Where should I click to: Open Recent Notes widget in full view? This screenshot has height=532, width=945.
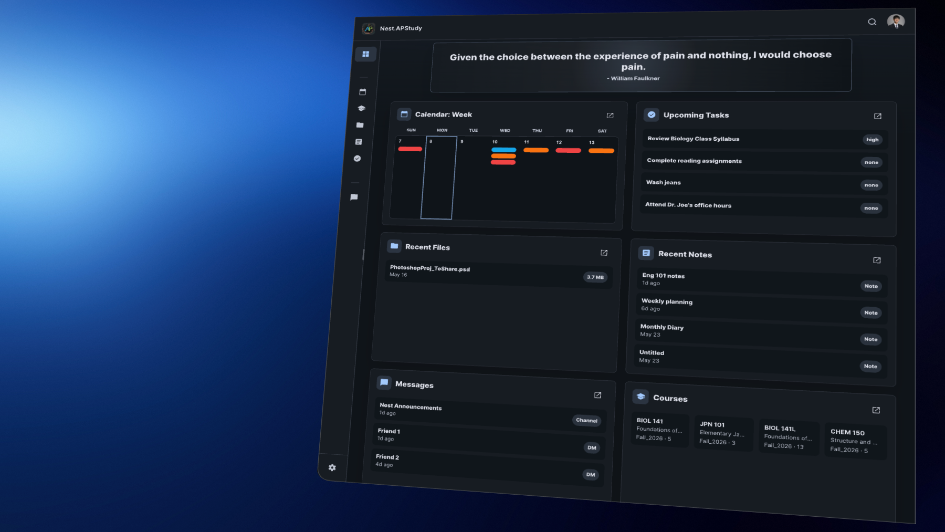click(x=877, y=260)
